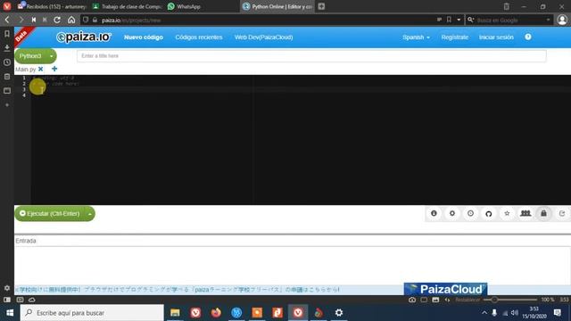
Task: Open the user profile icon
Action: [x=562, y=20]
